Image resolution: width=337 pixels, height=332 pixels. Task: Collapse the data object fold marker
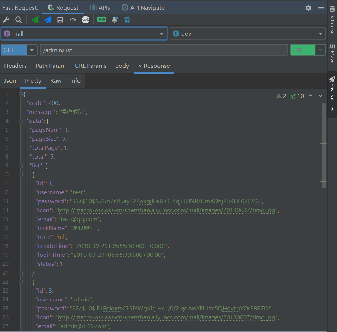(x=20, y=121)
